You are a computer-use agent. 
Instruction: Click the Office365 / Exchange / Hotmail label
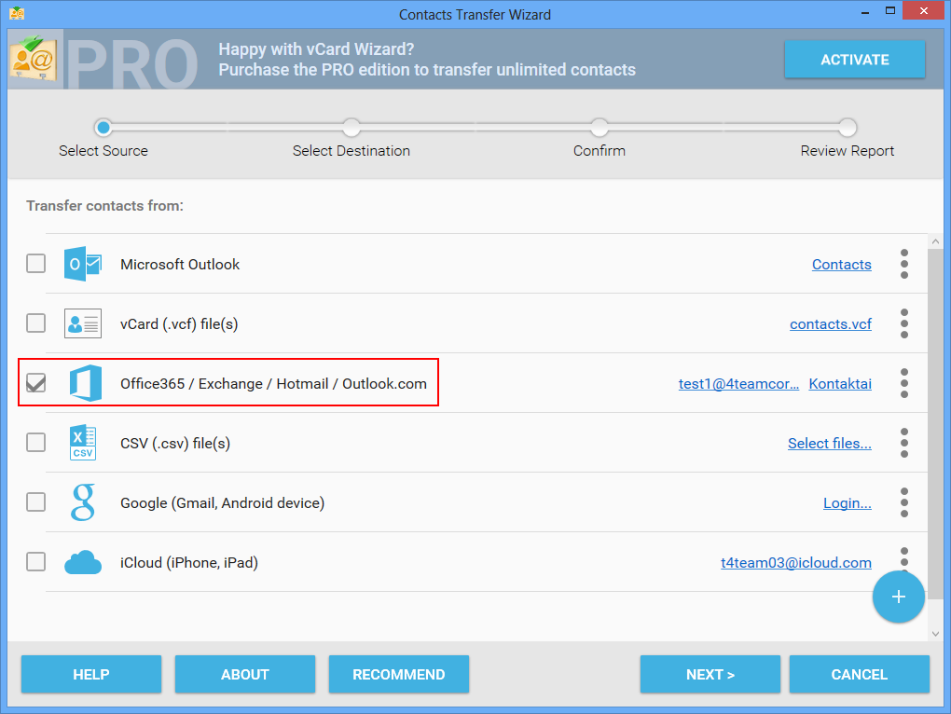(273, 384)
